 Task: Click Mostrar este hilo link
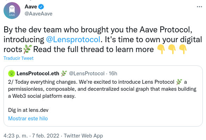tap(28, 119)
